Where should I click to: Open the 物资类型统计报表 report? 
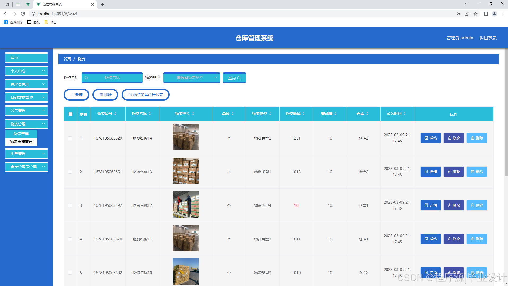[x=145, y=95]
